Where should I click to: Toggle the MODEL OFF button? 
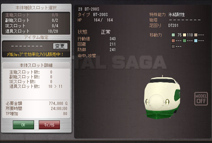click(201, 99)
